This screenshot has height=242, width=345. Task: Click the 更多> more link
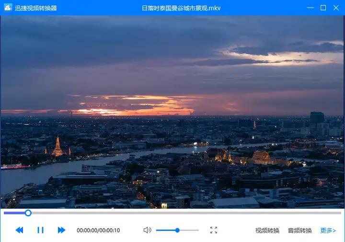pyautogui.click(x=328, y=230)
